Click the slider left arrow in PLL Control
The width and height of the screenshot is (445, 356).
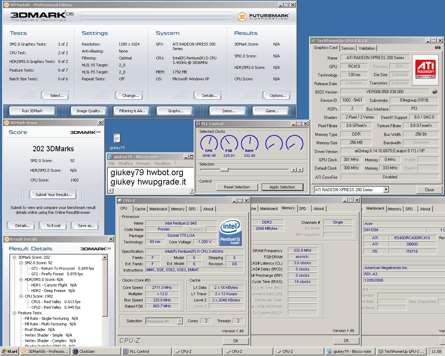294,170
